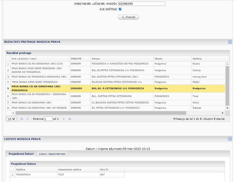Image resolution: width=235 pixels, height=182 pixels.
Task: Select the row named PRVA BANKA CG OSNOVANA 1901
Action: pyautogui.click(x=115, y=103)
